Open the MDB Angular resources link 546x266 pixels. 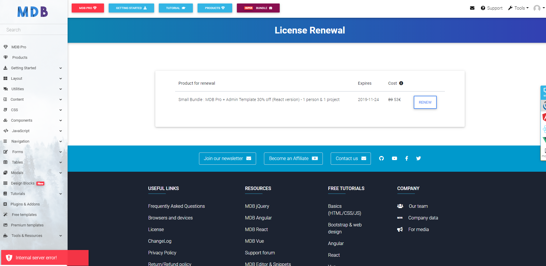coord(258,218)
